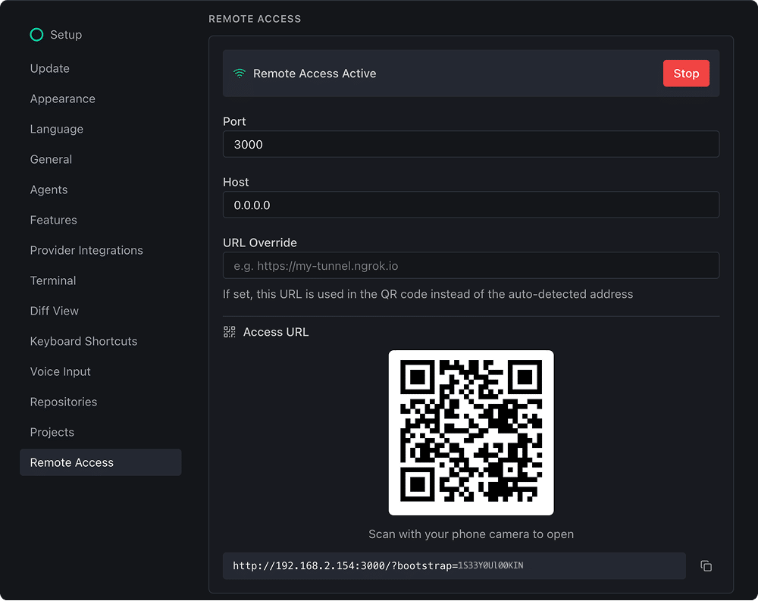The height and width of the screenshot is (601, 758).
Task: Click the 'Scan with your phone camera to open' text
Action: click(471, 534)
